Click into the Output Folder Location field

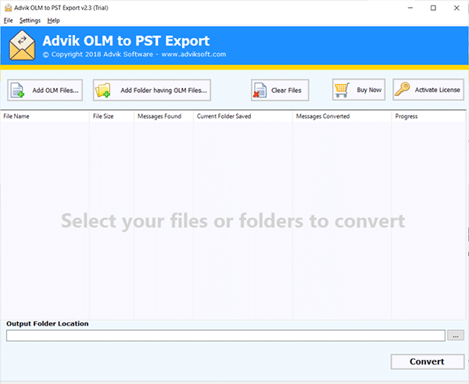226,336
